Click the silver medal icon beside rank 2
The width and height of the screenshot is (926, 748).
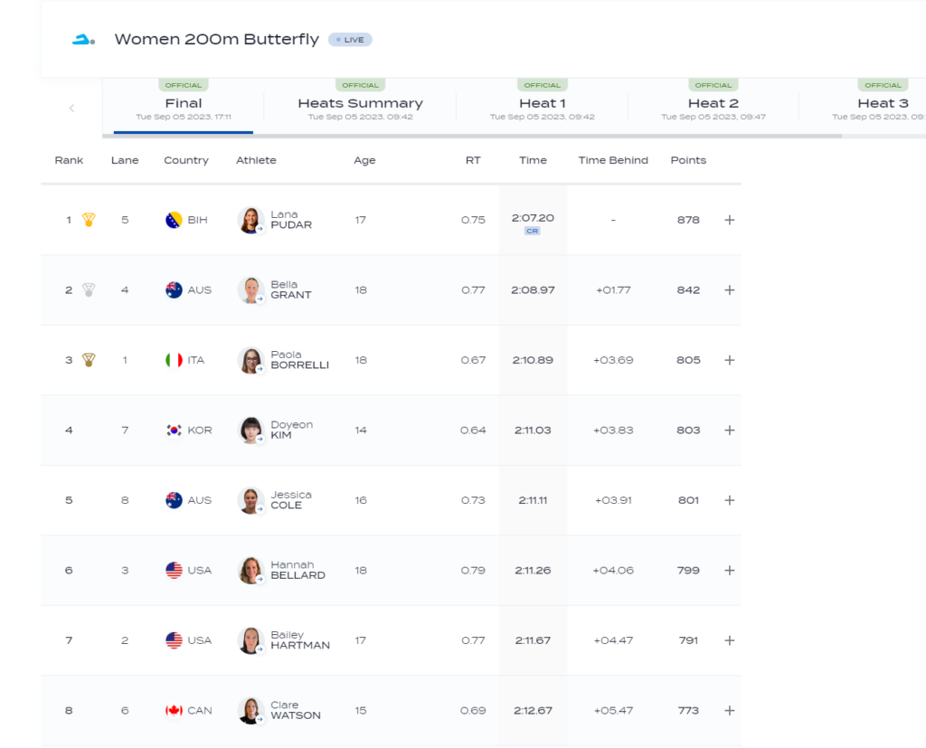[89, 290]
